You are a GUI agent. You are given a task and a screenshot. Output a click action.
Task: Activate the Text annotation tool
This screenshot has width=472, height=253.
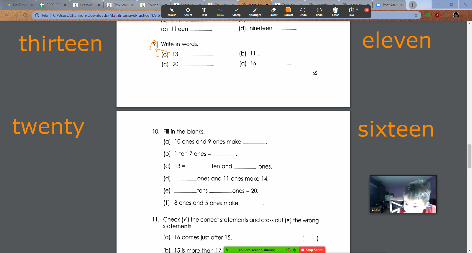tap(204, 12)
